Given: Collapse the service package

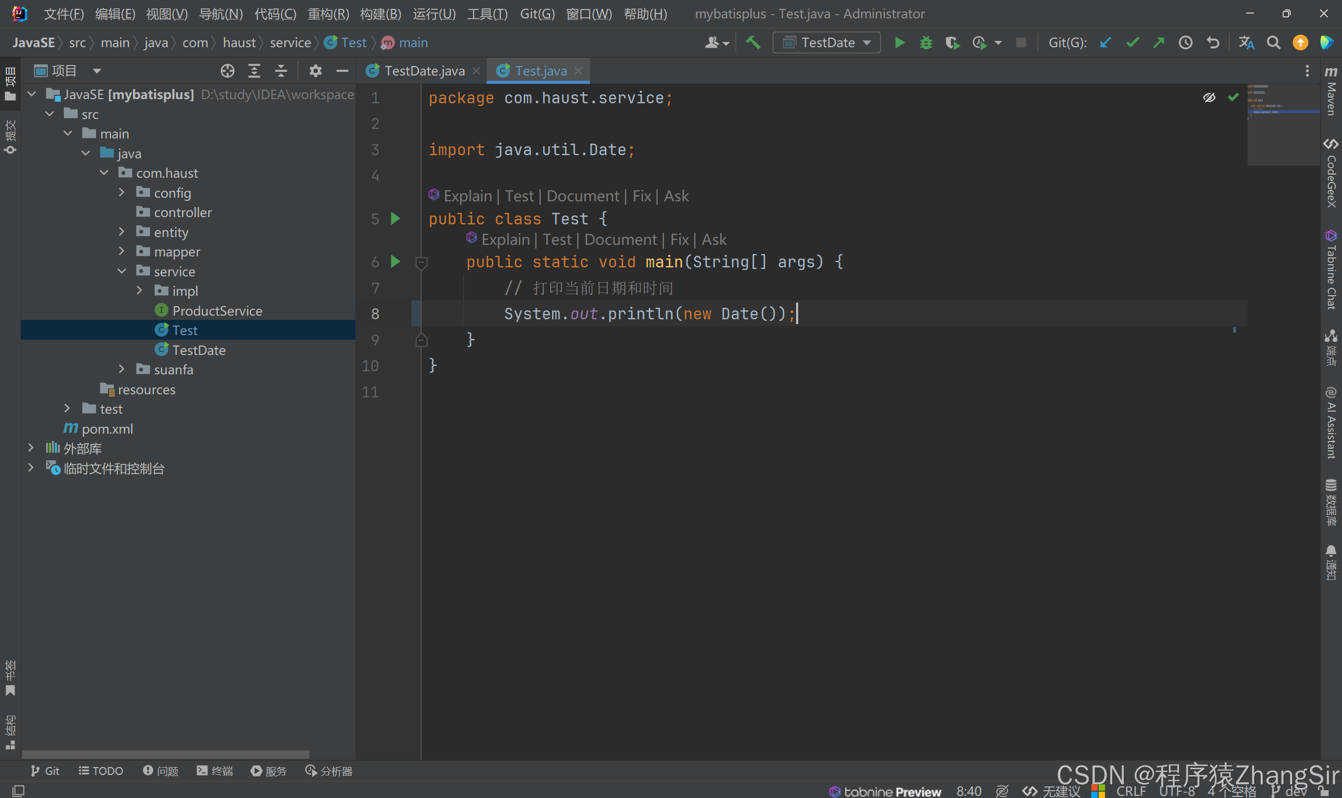Looking at the screenshot, I should click(122, 271).
